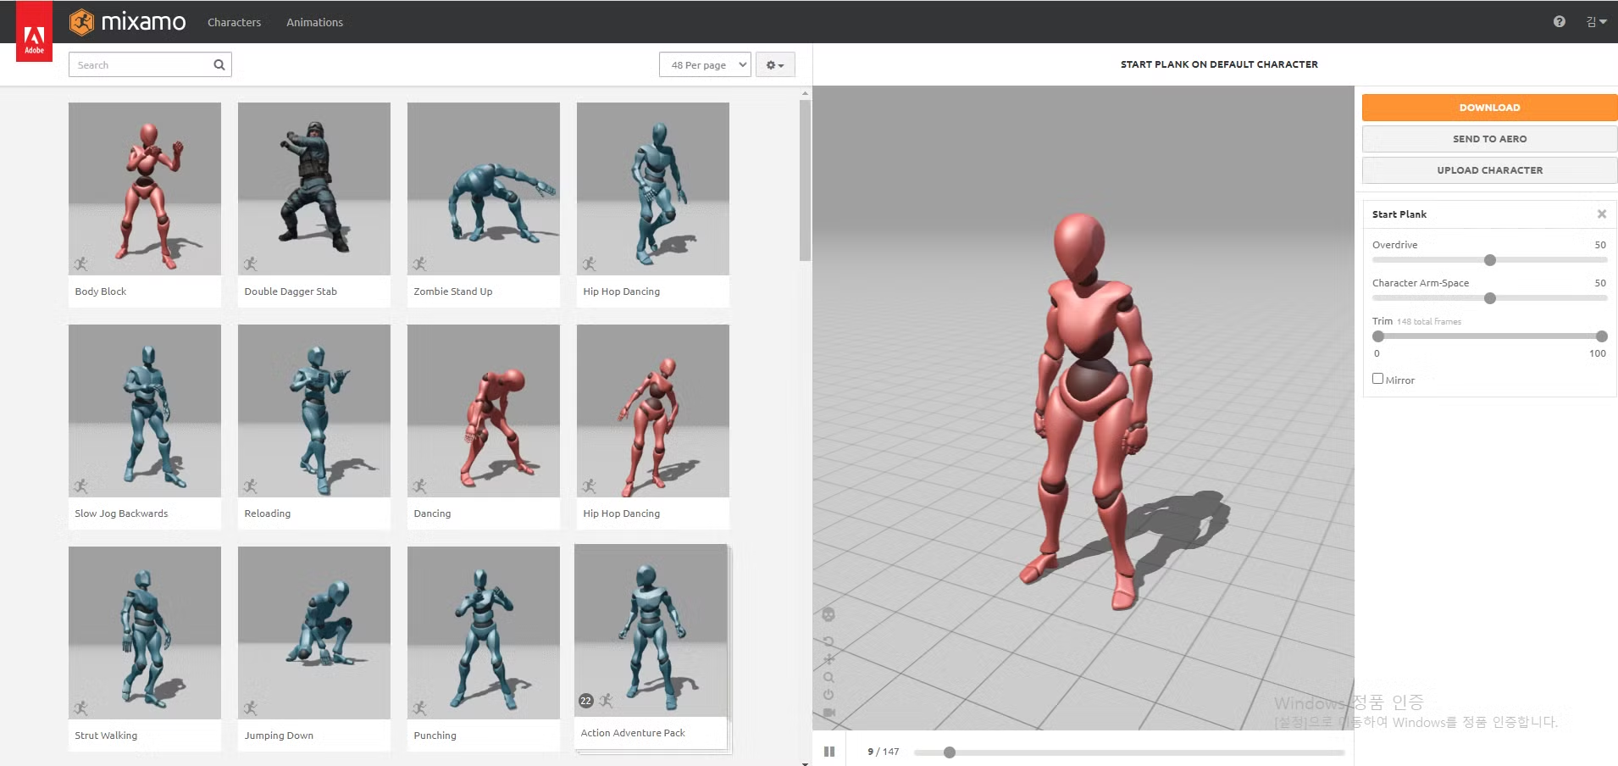This screenshot has height=766, width=1618.
Task: Open the user account menu
Action: click(1597, 22)
